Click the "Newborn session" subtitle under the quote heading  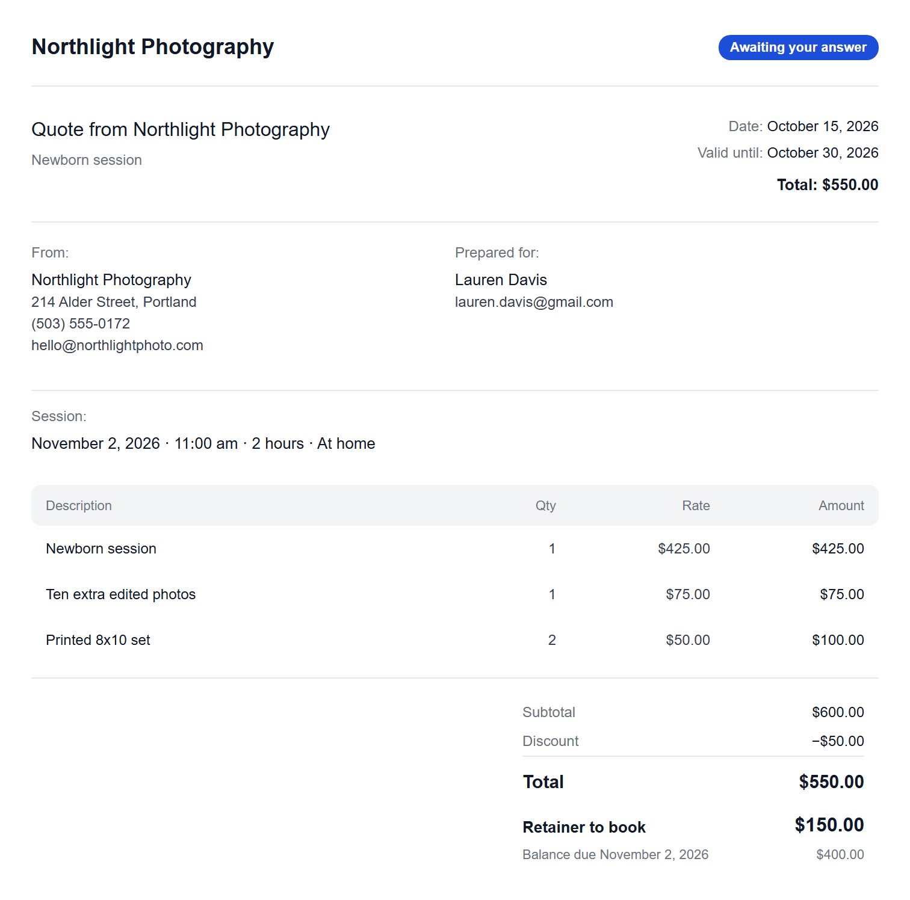coord(87,160)
